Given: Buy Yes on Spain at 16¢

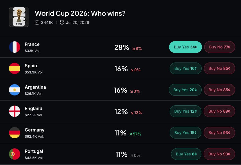Looking at the screenshot, I should [x=185, y=68].
